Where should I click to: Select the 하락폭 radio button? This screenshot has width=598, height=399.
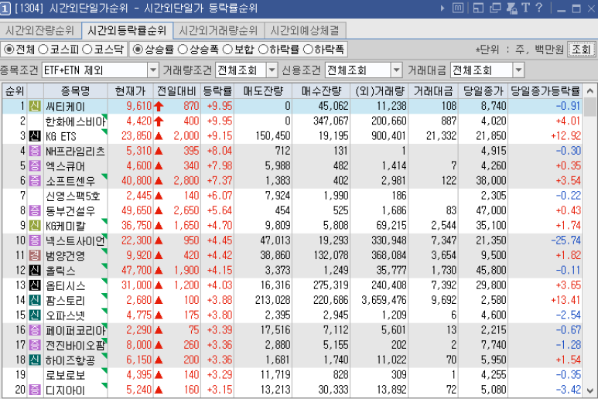tap(308, 49)
